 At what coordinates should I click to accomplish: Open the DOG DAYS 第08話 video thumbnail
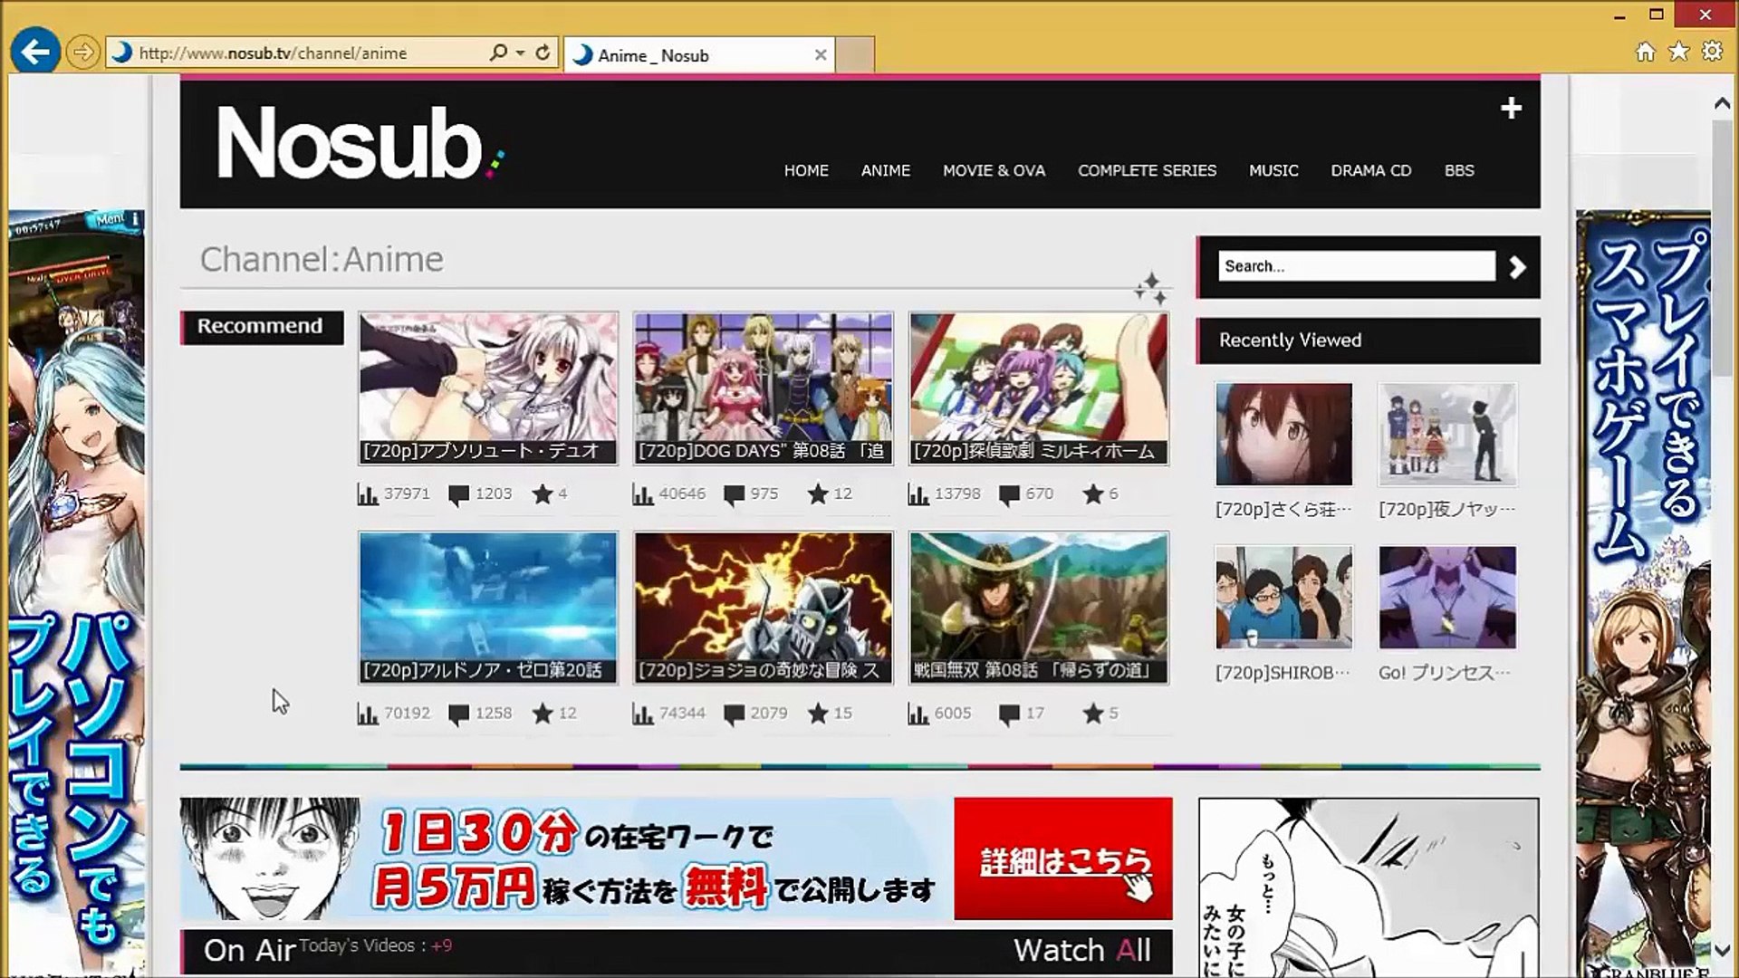click(x=764, y=388)
